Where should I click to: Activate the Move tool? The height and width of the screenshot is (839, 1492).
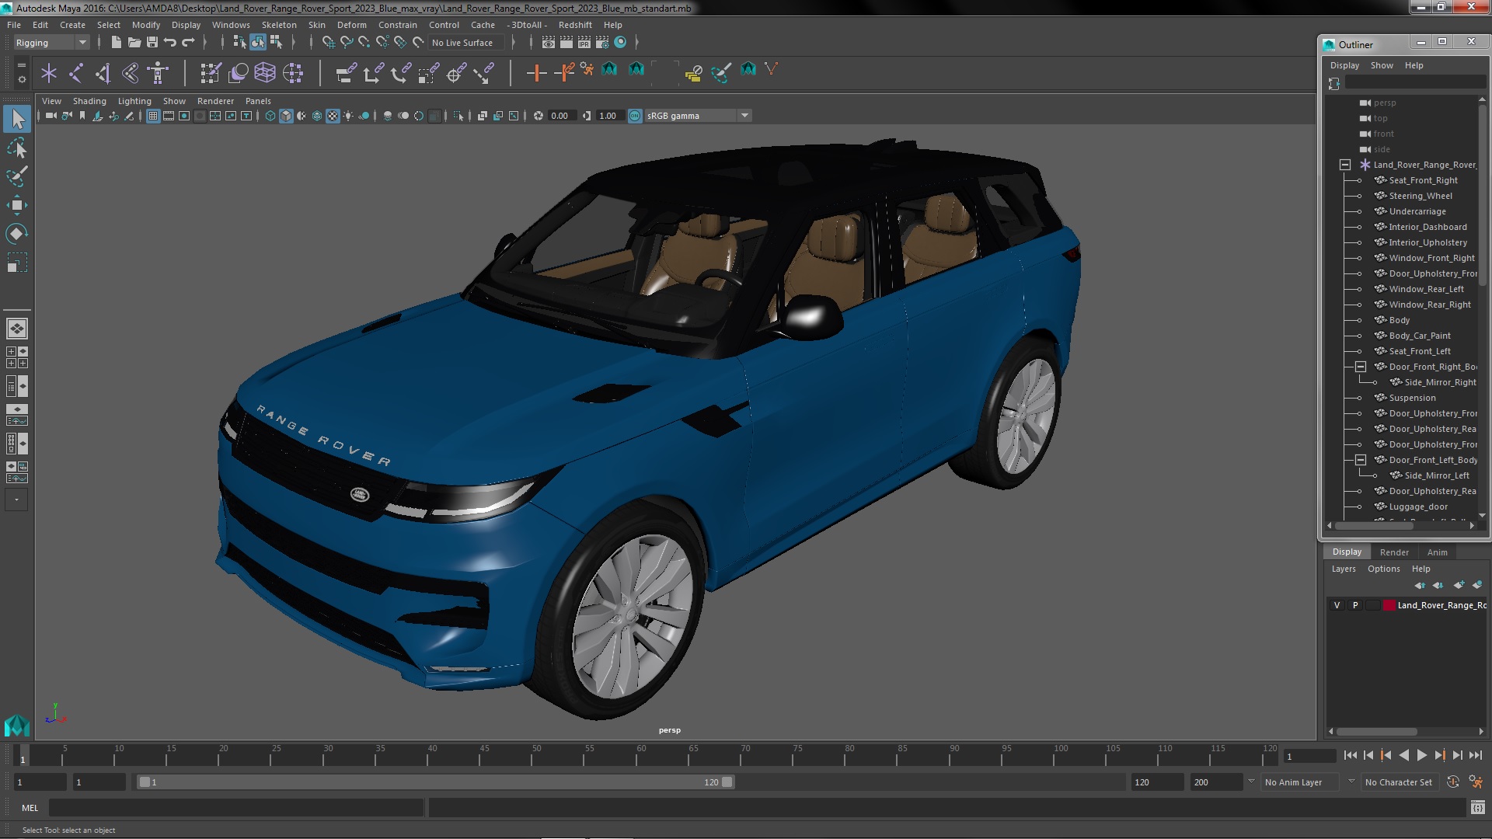coord(17,205)
